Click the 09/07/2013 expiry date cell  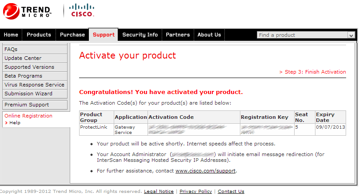331,129
